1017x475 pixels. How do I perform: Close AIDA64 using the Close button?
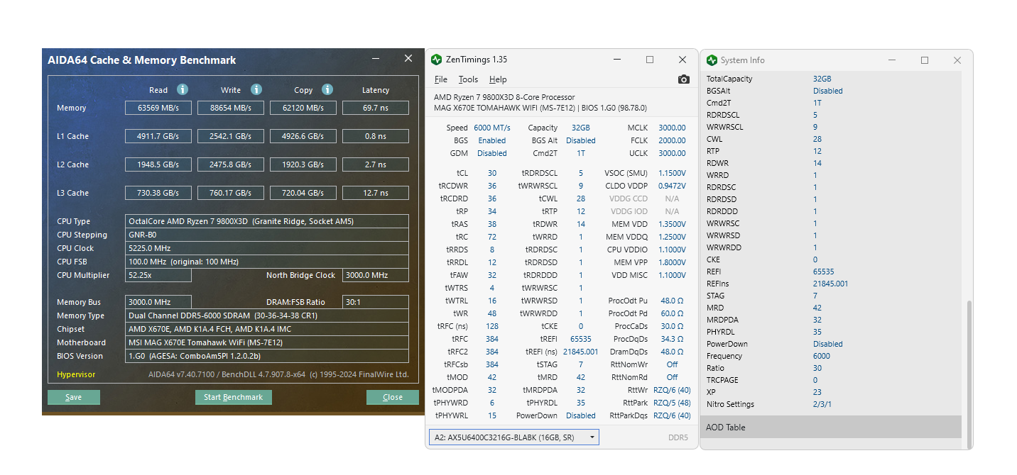(x=393, y=397)
